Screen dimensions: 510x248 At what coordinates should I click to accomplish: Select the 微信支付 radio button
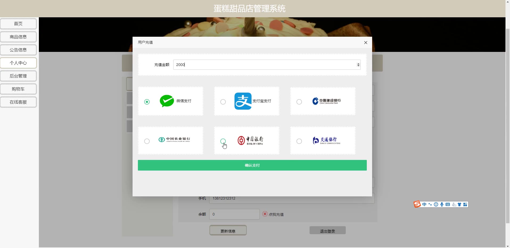tap(147, 102)
